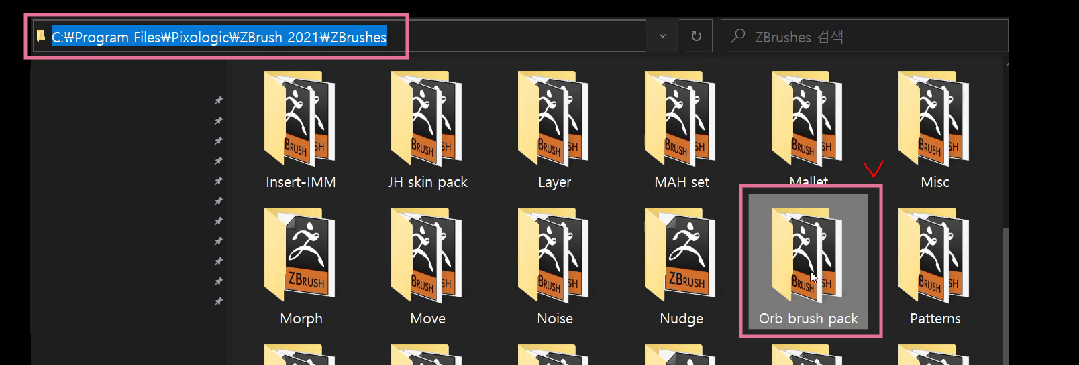This screenshot has height=365, width=1079.
Task: Click the "Insert-IMM" folder name label
Action: click(301, 182)
